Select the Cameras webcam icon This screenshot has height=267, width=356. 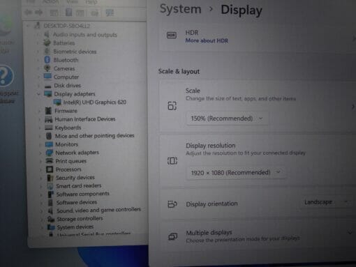click(x=47, y=68)
